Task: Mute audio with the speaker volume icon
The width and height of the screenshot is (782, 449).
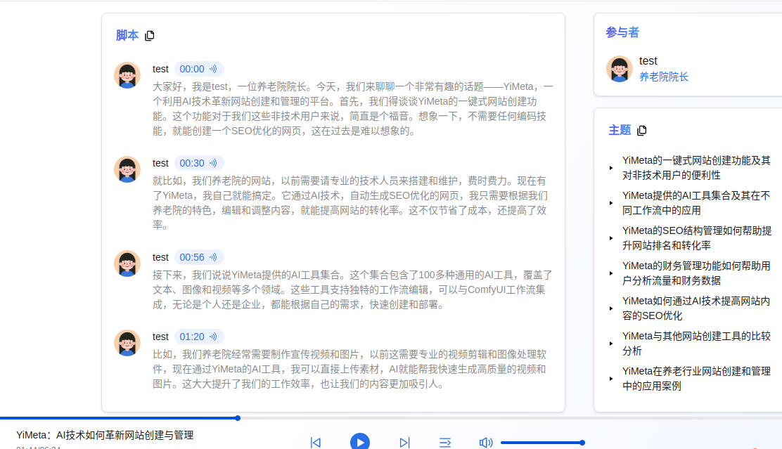Action: [486, 443]
